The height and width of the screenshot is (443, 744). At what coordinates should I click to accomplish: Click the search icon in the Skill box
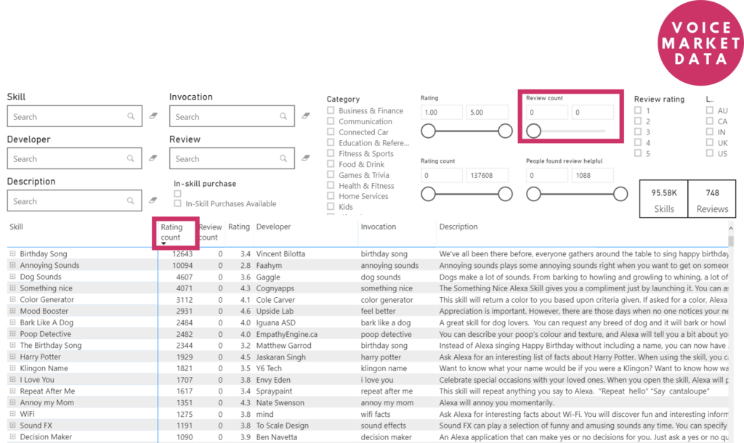coord(131,116)
